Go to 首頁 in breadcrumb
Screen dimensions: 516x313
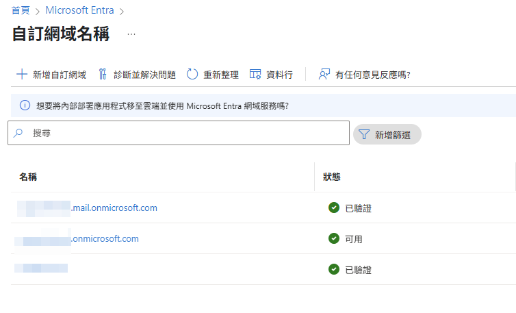tap(21, 11)
